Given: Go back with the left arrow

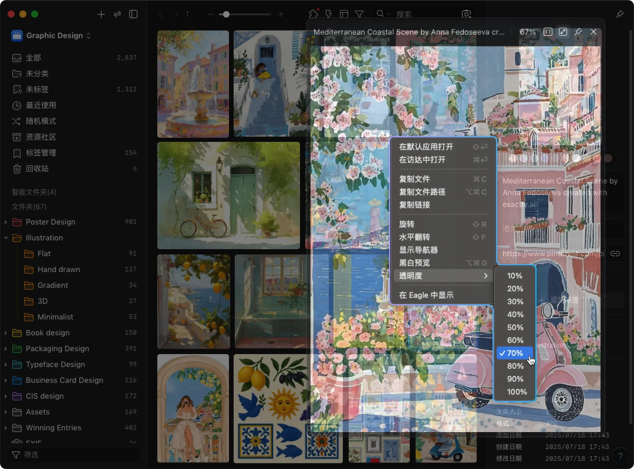Looking at the screenshot, I should (161, 14).
